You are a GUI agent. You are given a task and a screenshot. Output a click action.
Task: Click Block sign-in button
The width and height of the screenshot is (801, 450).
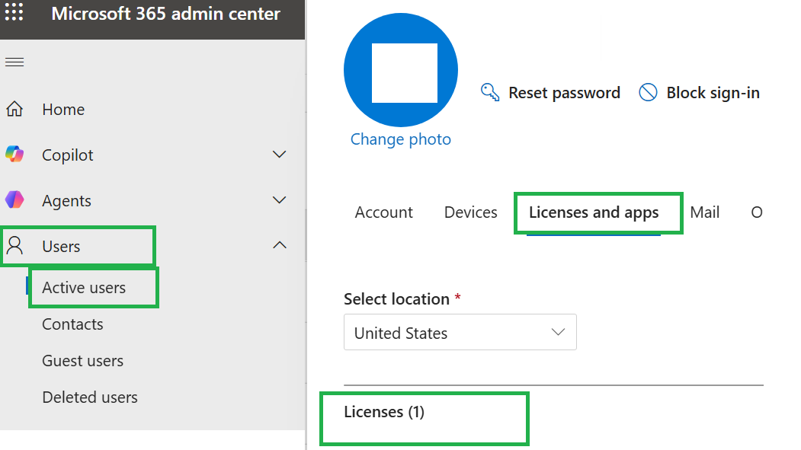click(699, 93)
